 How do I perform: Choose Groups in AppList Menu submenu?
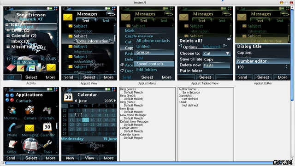(x=154, y=52)
